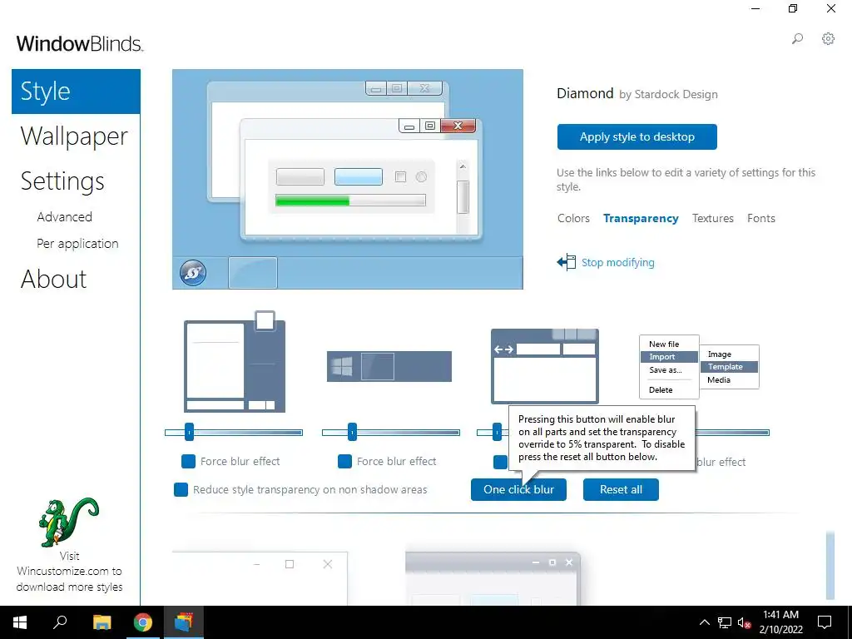This screenshot has height=639, width=852.
Task: Click the 'by Stardock Design' text
Action: coord(668,95)
